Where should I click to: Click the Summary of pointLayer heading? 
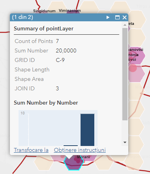point(44,29)
